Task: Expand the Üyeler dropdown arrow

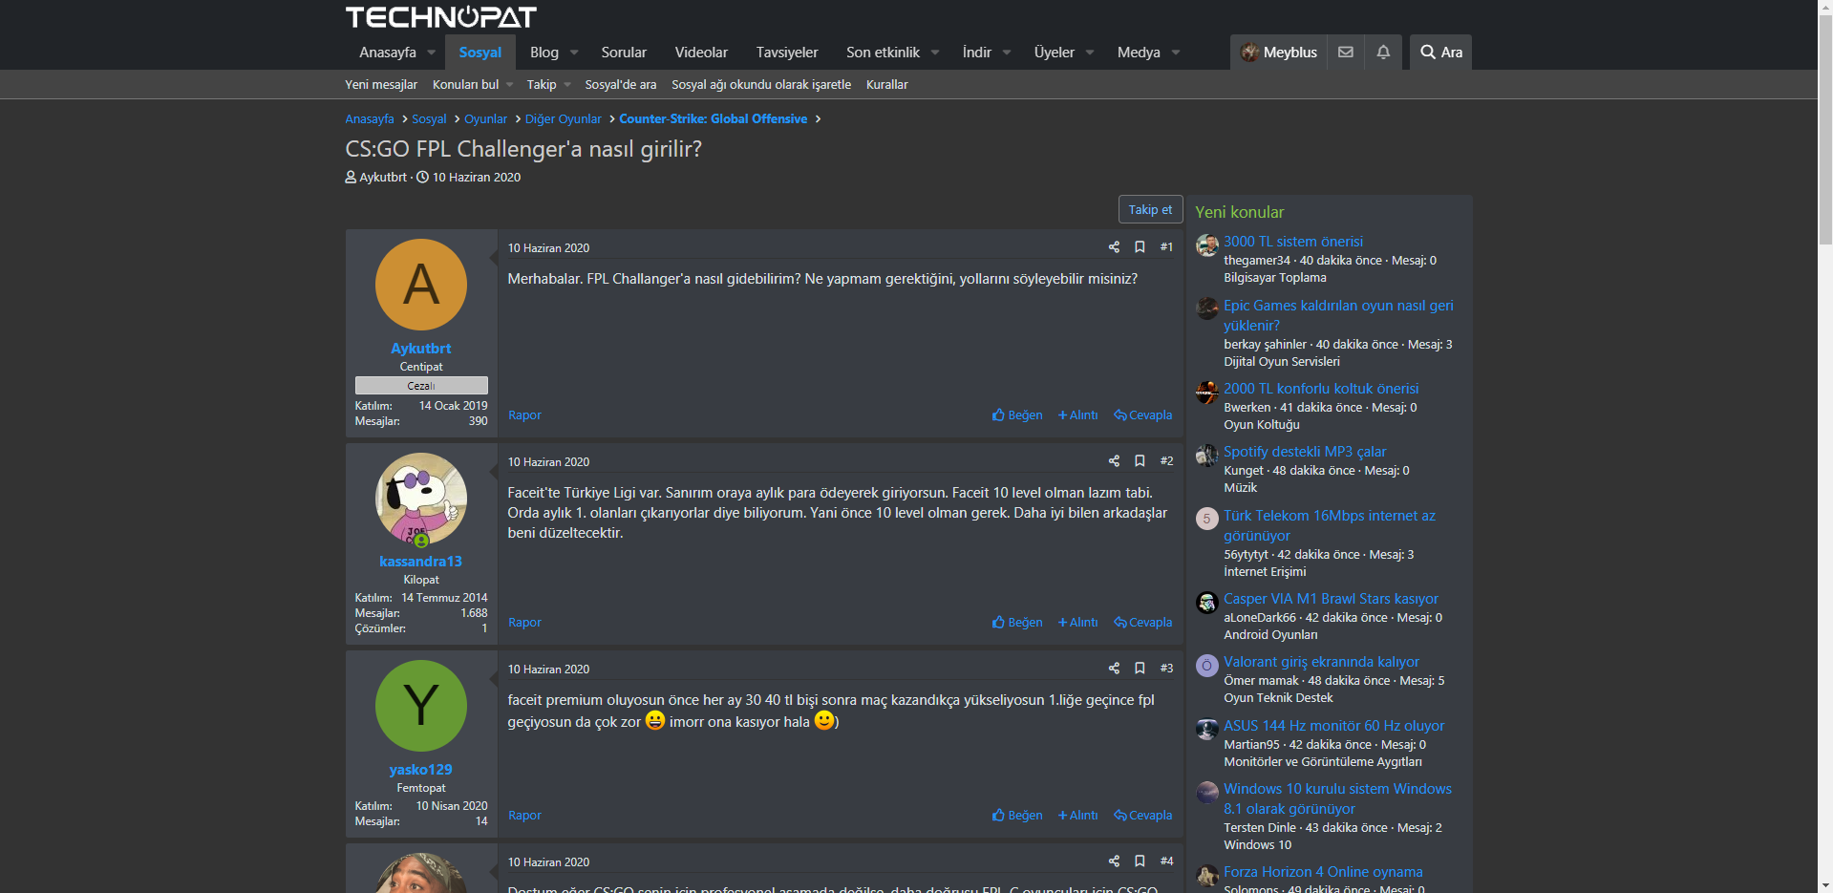Action: pyautogui.click(x=1090, y=53)
